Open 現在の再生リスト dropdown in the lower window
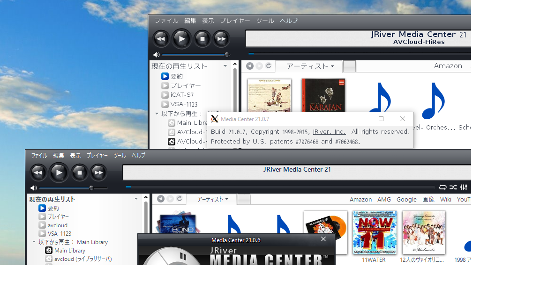This screenshot has width=540, height=303. (136, 199)
